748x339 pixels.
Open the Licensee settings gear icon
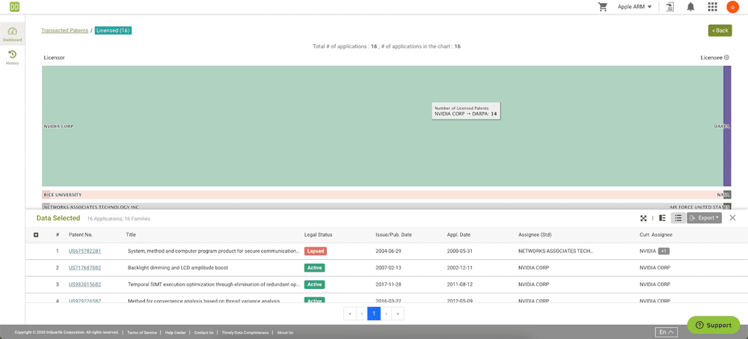tap(726, 57)
